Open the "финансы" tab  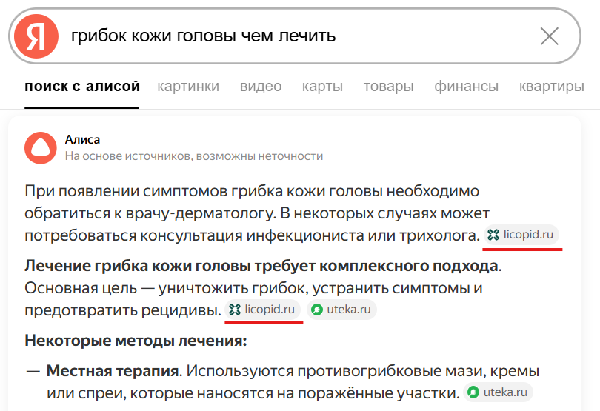coord(467,87)
